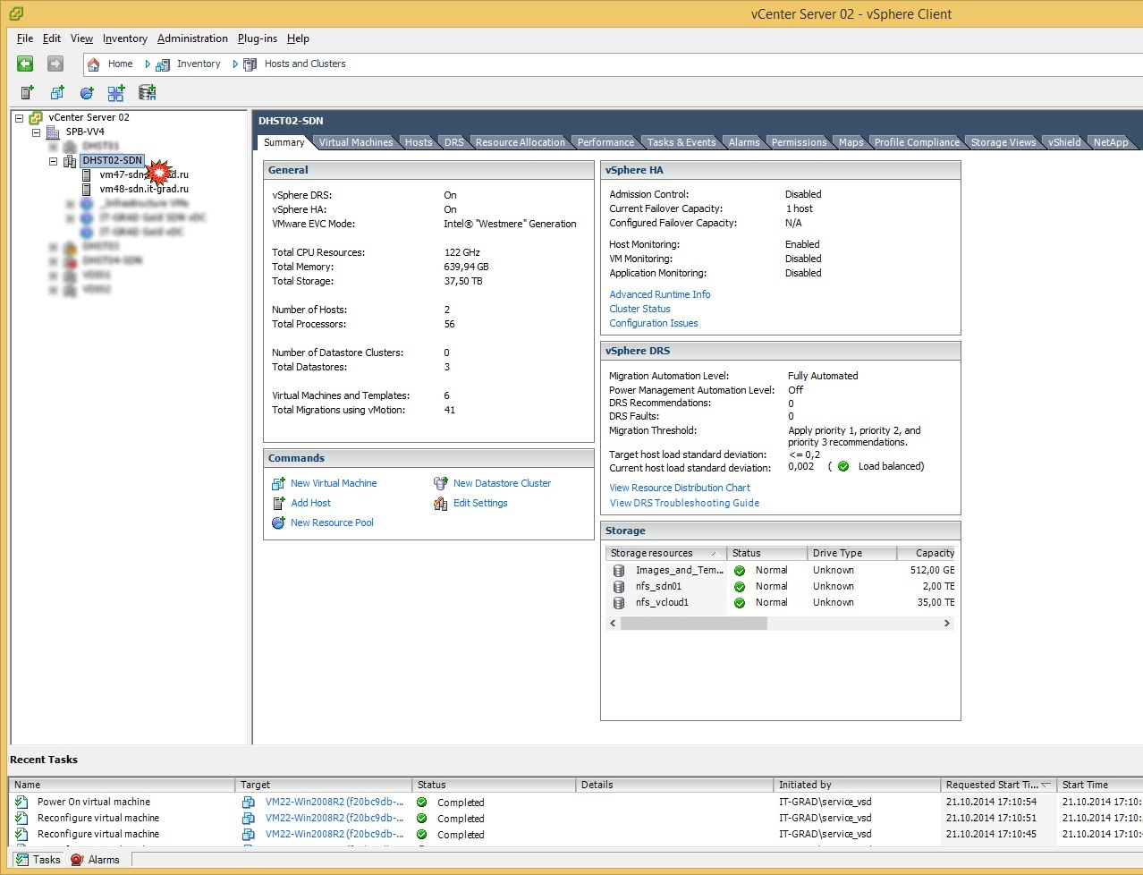Open the File menu
This screenshot has width=1143, height=875.
tap(25, 38)
